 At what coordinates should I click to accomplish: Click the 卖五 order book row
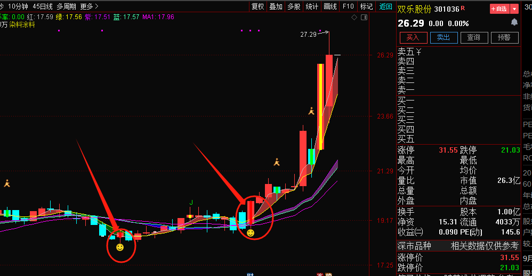[459, 52]
